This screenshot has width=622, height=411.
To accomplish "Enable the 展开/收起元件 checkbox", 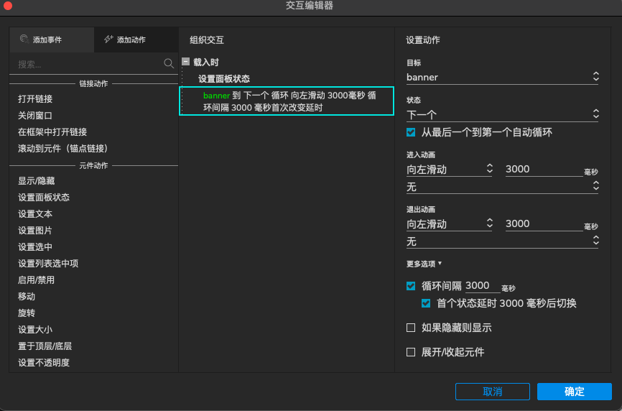I will (x=411, y=352).
